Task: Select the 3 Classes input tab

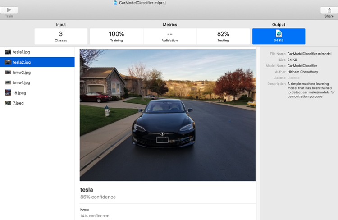Action: tap(61, 37)
